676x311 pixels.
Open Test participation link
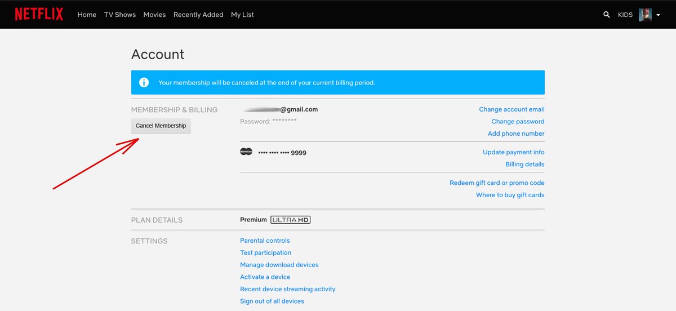click(x=266, y=253)
